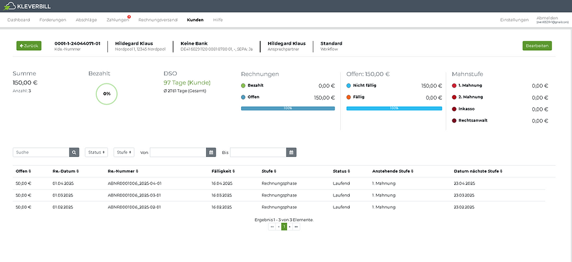The width and height of the screenshot is (572, 262).
Task: Open the Bis date calendar picker
Action: (x=291, y=152)
